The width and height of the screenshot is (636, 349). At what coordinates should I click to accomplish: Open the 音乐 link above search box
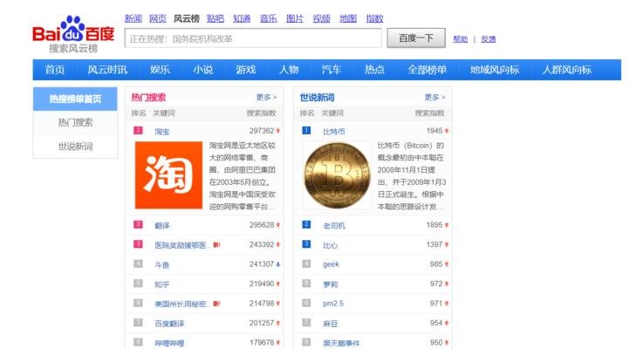(268, 18)
